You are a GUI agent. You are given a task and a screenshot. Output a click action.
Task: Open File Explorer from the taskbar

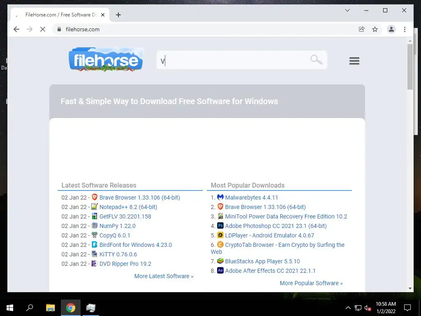(50, 308)
